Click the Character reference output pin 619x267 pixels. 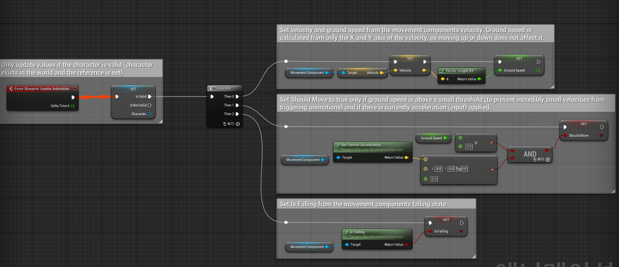pos(149,114)
